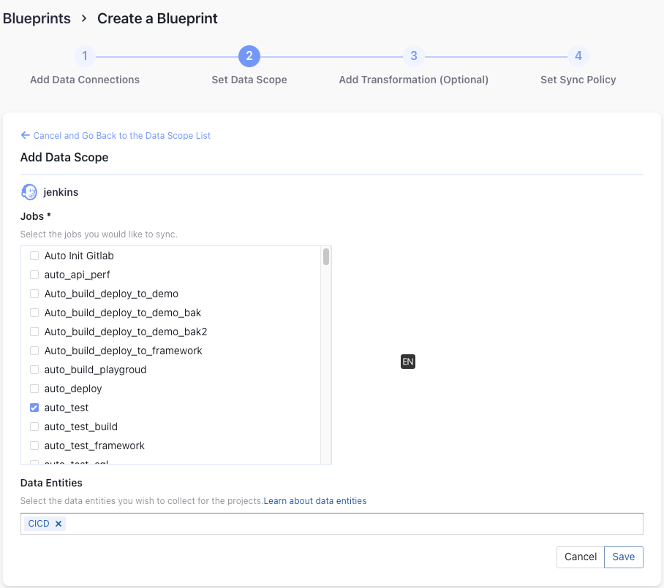This screenshot has width=664, height=588.
Task: Click the step 3 circle above Add Transformation
Action: pos(413,56)
